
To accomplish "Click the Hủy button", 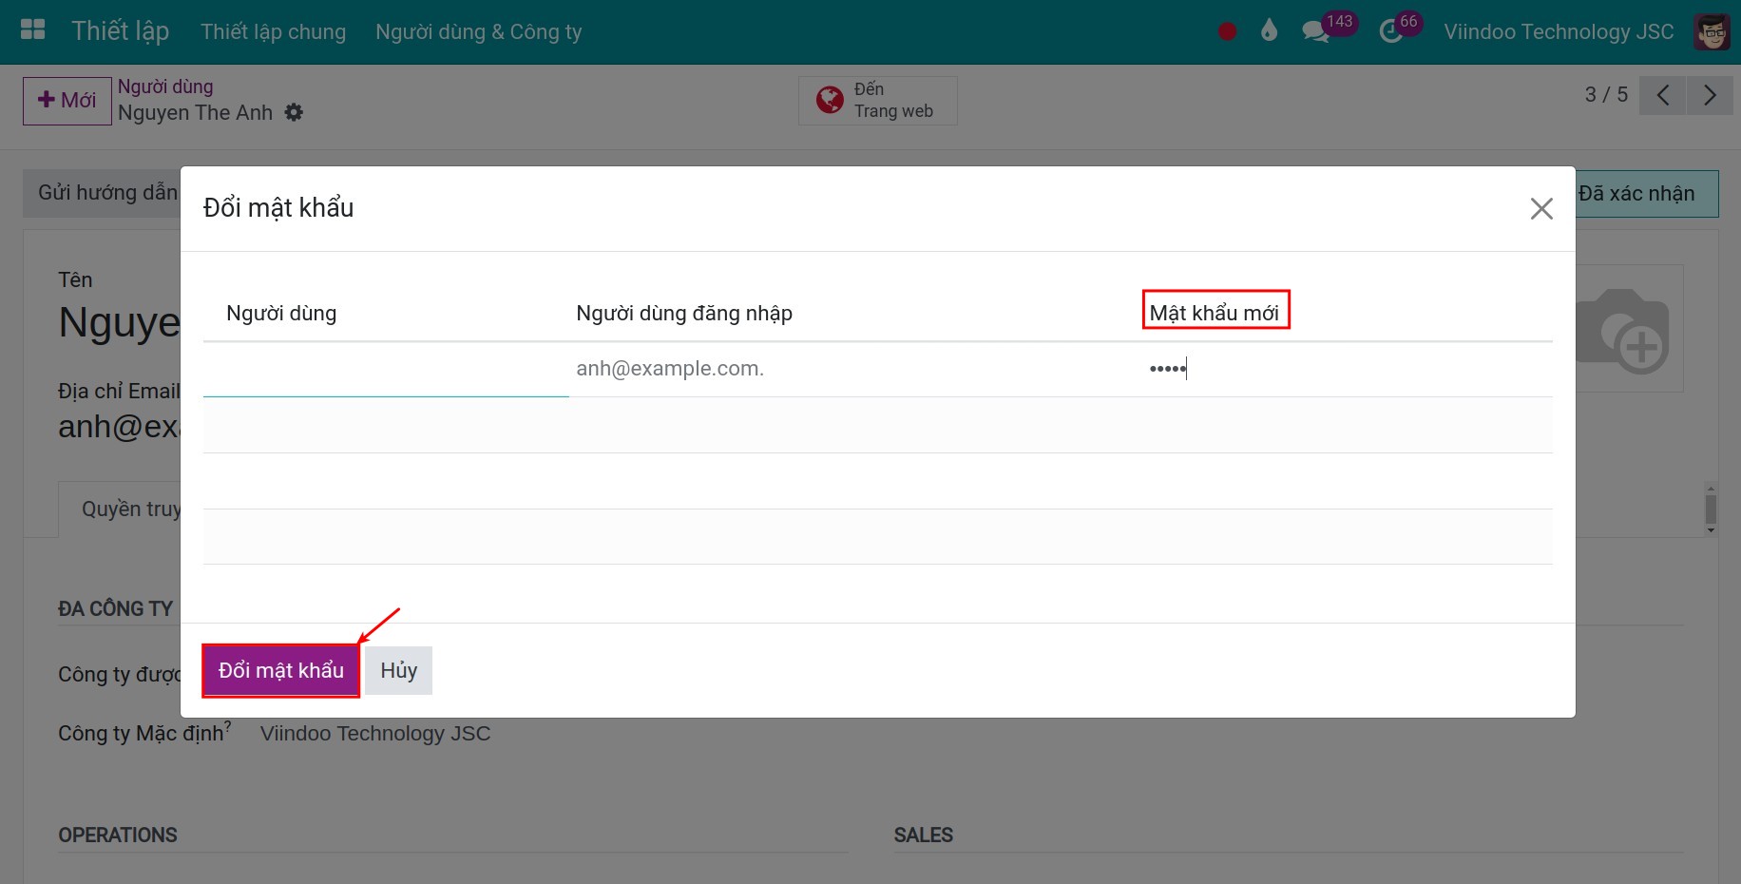I will 398,670.
